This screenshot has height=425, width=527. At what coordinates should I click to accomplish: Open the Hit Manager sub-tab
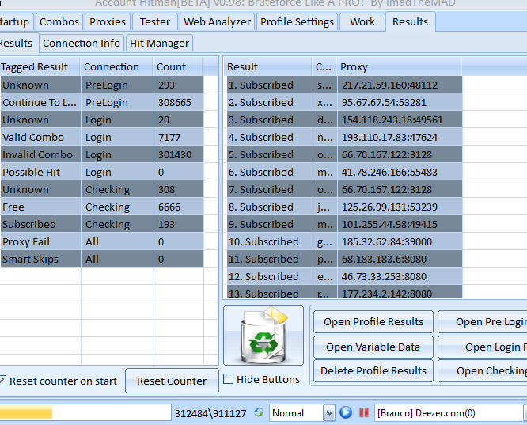coord(159,43)
